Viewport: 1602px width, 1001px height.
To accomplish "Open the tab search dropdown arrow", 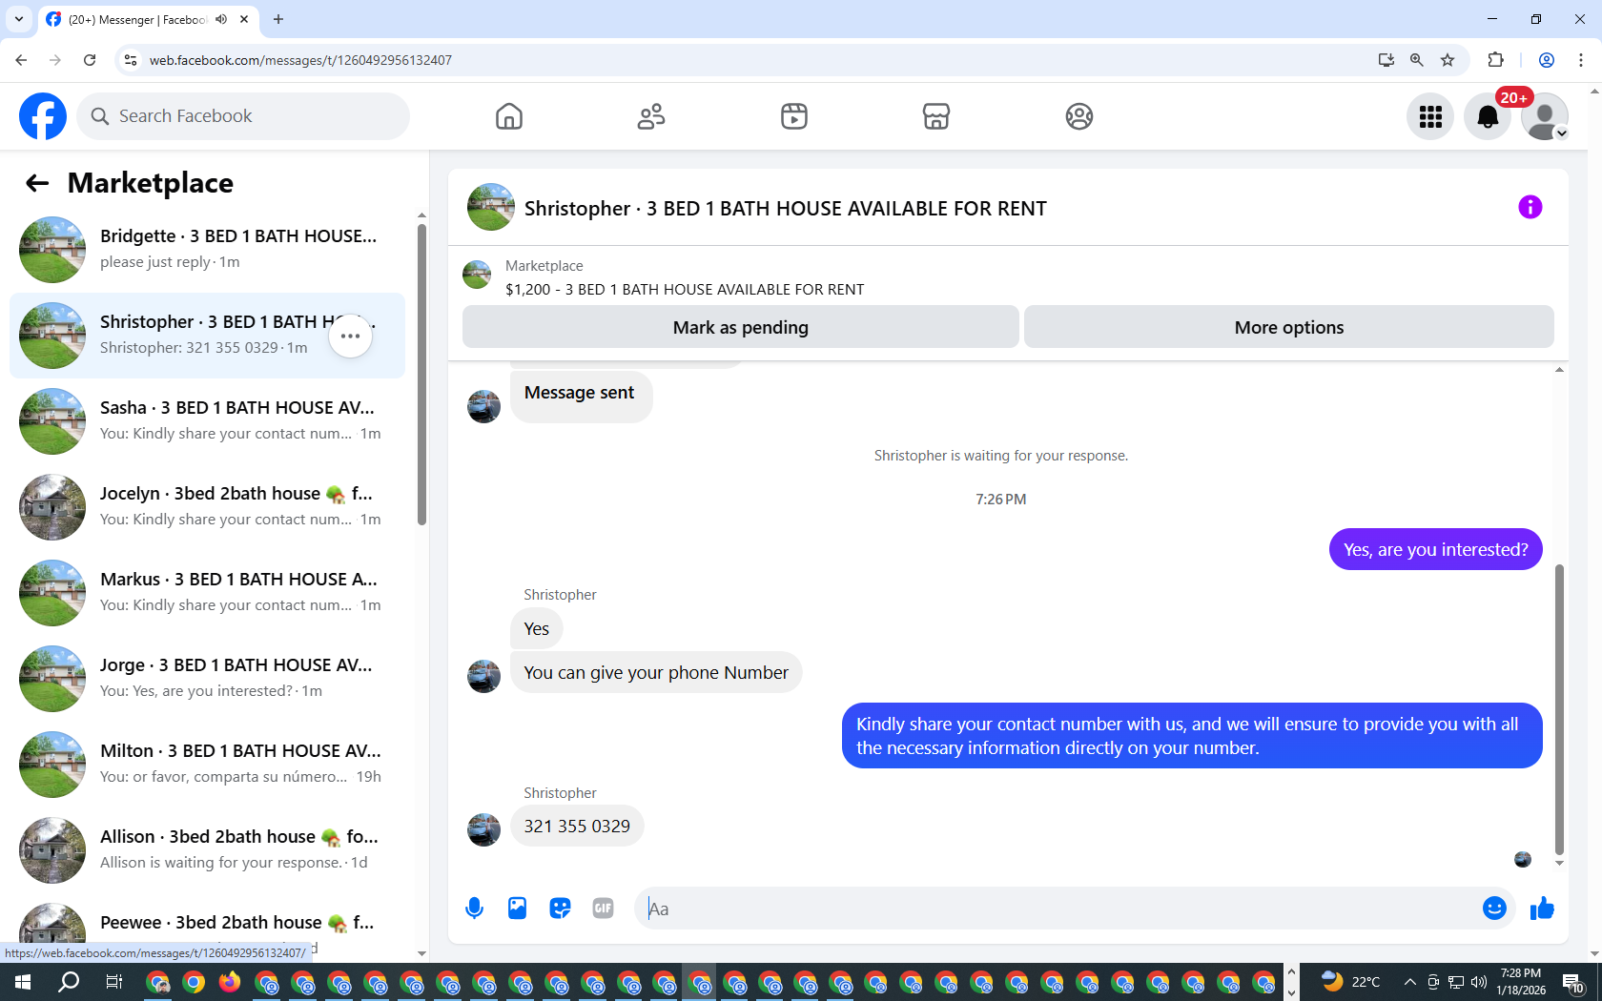I will click(x=19, y=19).
